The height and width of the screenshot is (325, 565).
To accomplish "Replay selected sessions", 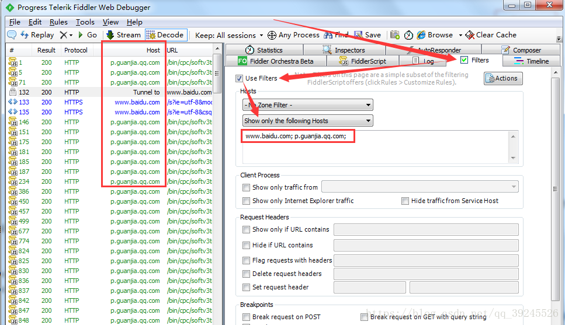I will (x=37, y=35).
